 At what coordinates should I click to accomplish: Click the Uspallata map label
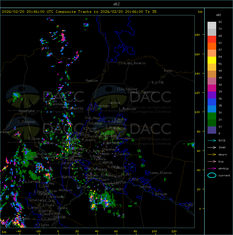coord(26,111)
